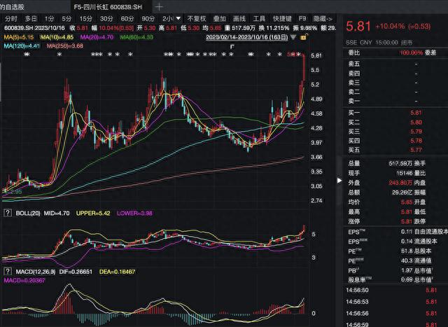Expand the date range triangle dropdown
The height and width of the screenshot is (327, 448).
pyautogui.click(x=293, y=37)
